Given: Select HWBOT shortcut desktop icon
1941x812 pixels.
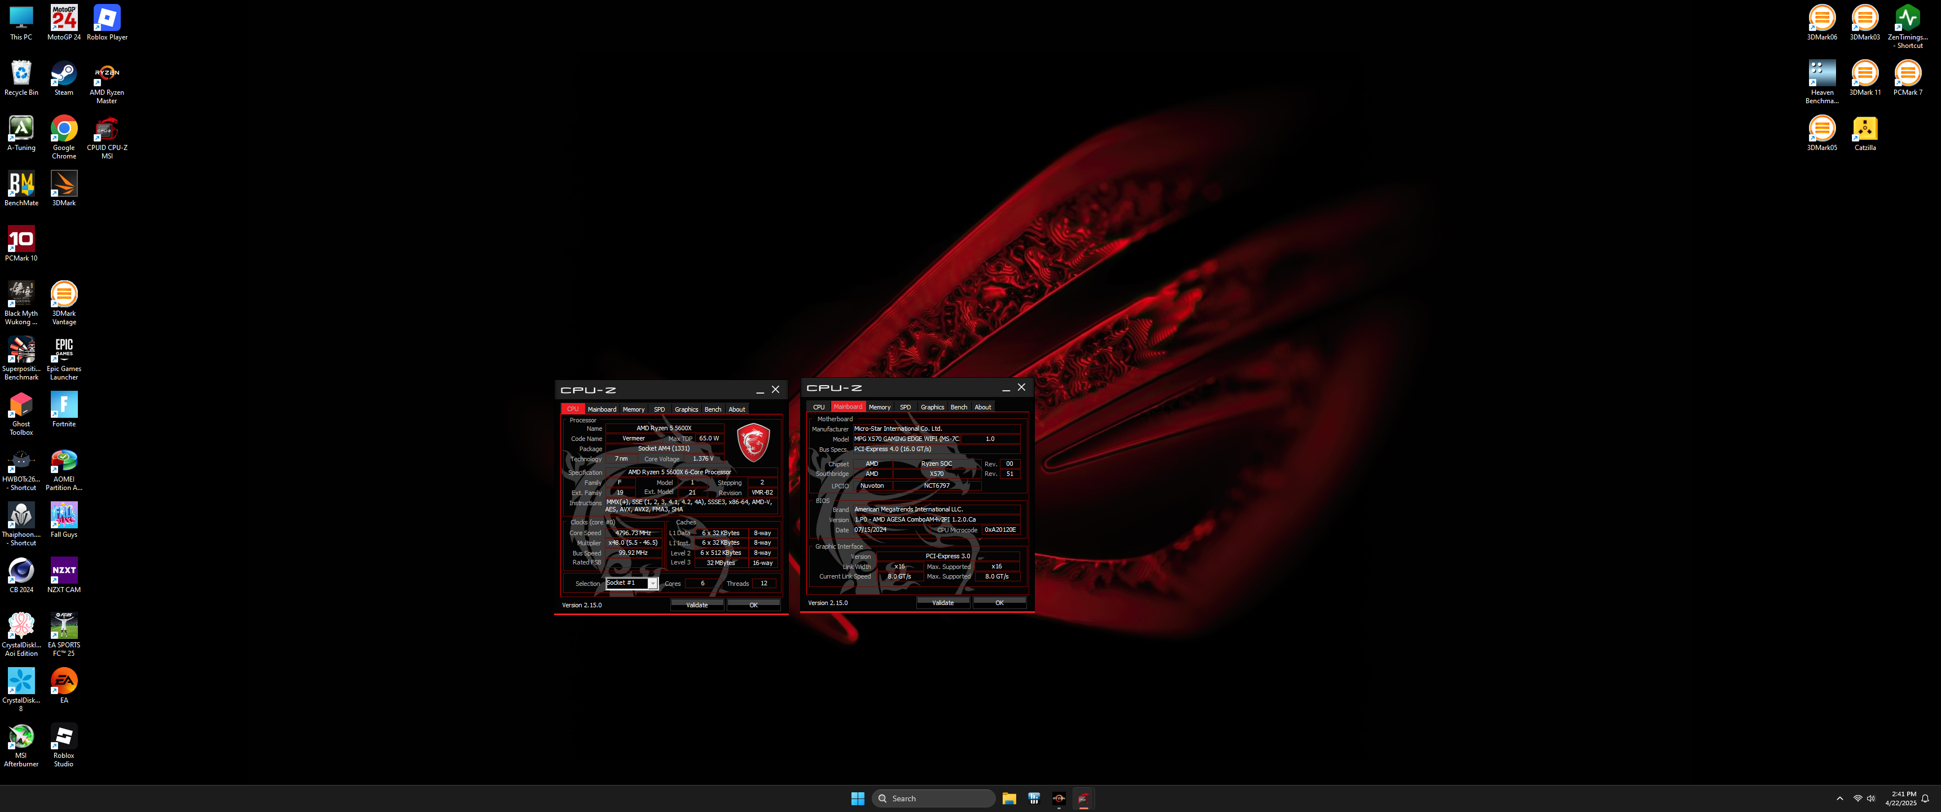Looking at the screenshot, I should point(21,469).
